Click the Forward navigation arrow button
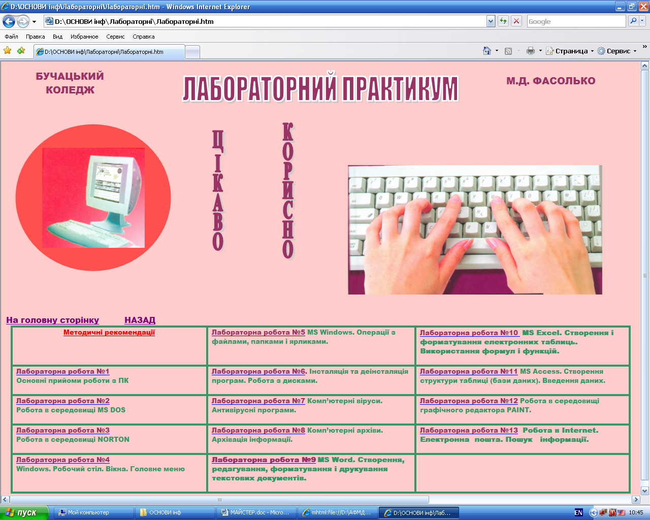This screenshot has width=650, height=520. (x=23, y=21)
